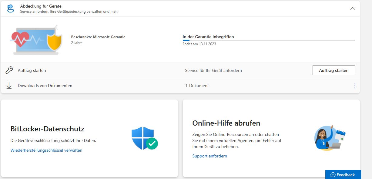Click the laptop warranty shield illustration
Image resolution: width=372 pixels, height=179 pixels.
(37, 40)
